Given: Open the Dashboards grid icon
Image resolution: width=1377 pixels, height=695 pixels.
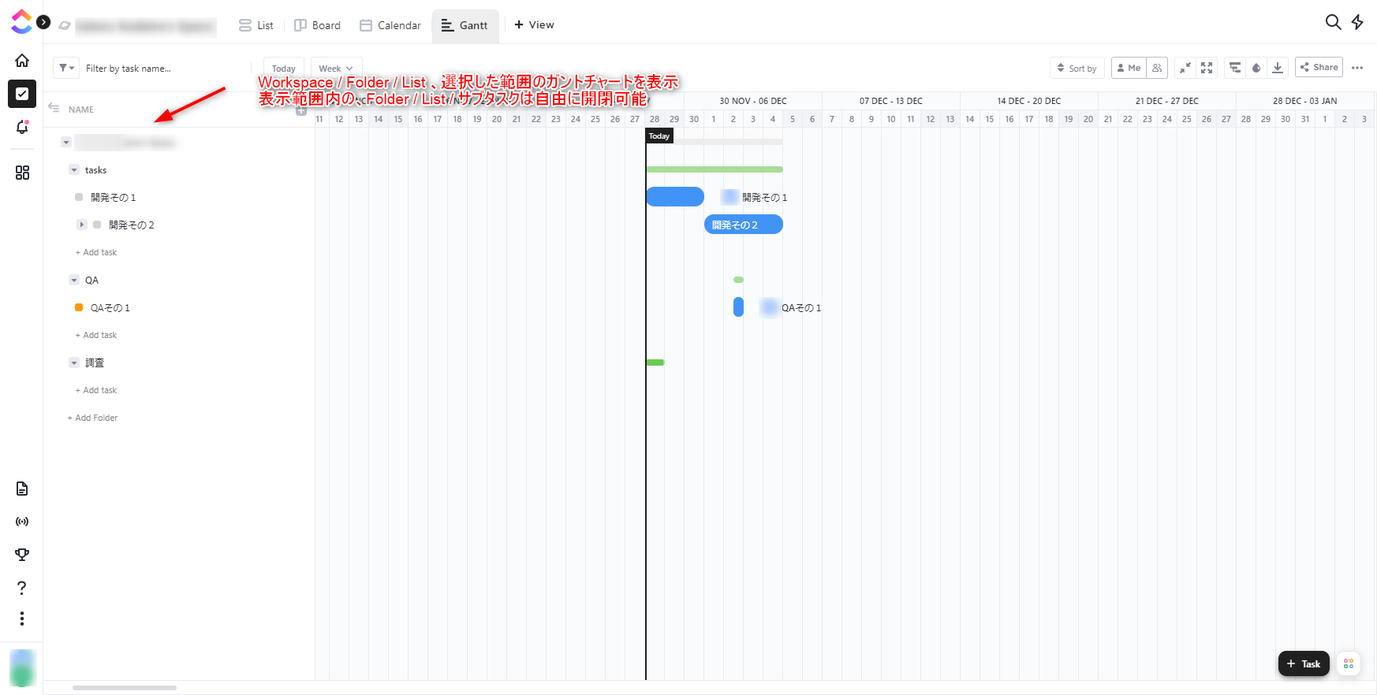Looking at the screenshot, I should [x=22, y=173].
